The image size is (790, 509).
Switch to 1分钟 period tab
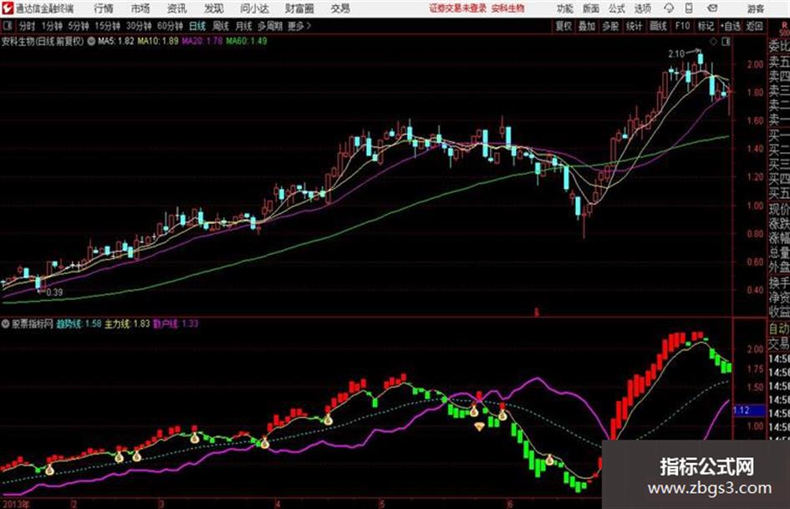point(51,26)
